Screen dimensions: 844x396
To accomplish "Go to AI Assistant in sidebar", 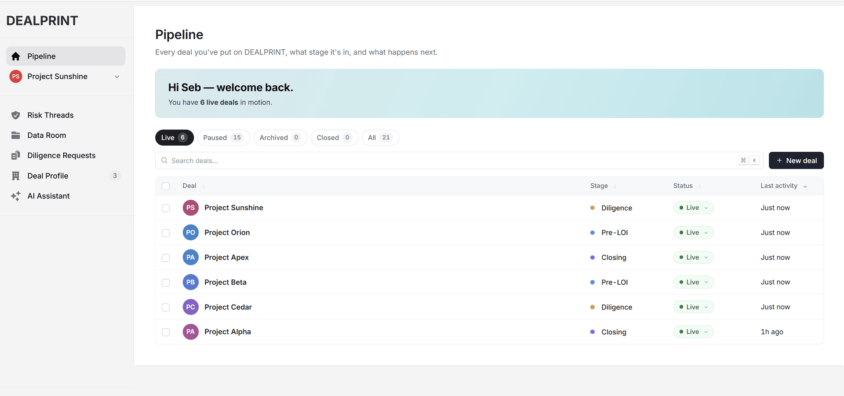I will tap(65, 196).
